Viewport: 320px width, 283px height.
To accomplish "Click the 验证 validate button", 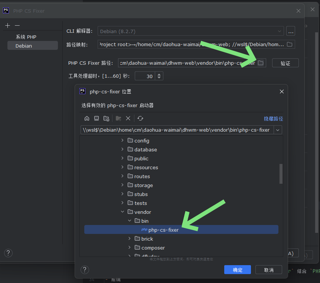I will tap(285, 63).
